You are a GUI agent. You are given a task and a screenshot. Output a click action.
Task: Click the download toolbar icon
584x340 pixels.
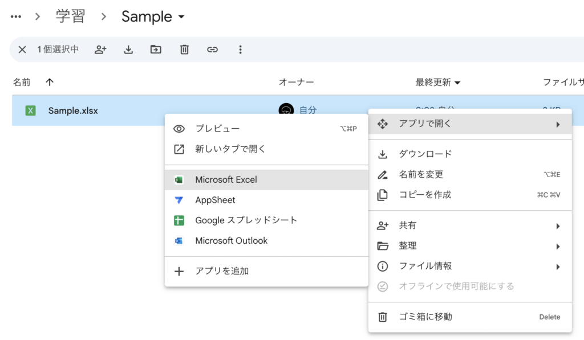(x=128, y=50)
